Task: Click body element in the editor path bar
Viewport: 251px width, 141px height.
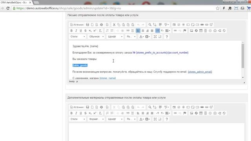Action: (x=72, y=81)
